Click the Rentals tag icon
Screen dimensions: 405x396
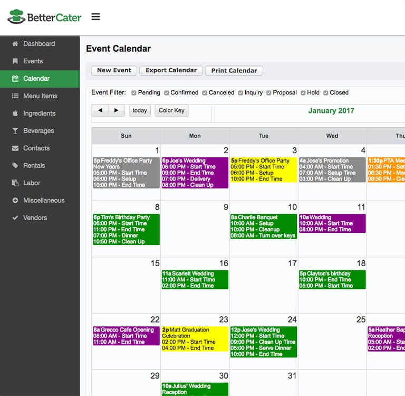[x=15, y=166]
